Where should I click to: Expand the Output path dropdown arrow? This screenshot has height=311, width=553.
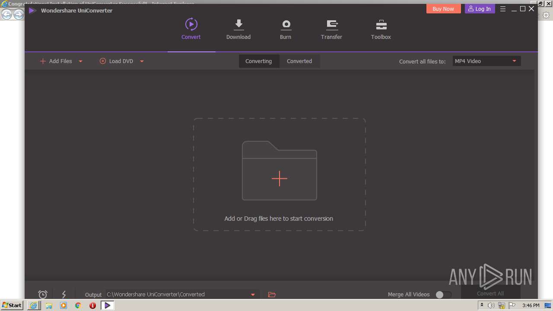click(253, 295)
